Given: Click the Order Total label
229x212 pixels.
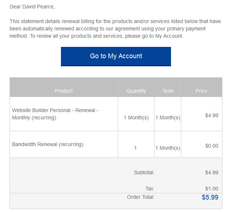Looking at the screenshot, I should pyautogui.click(x=141, y=197).
